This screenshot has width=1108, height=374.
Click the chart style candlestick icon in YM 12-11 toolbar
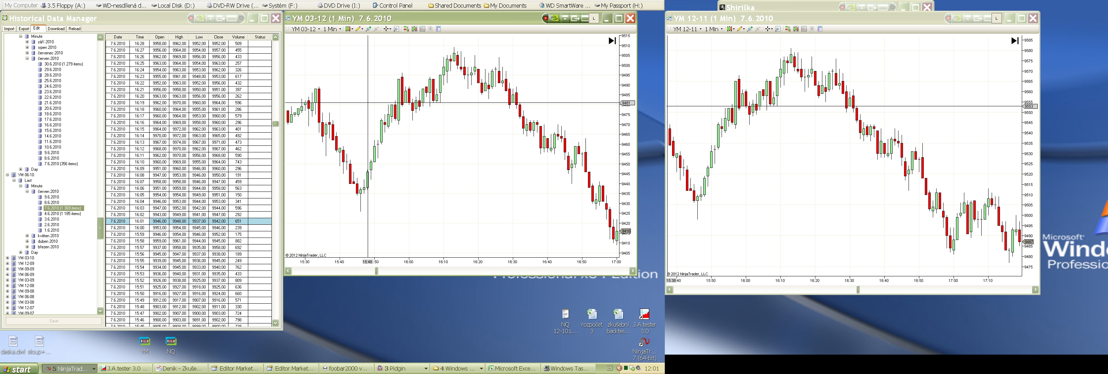(730, 29)
